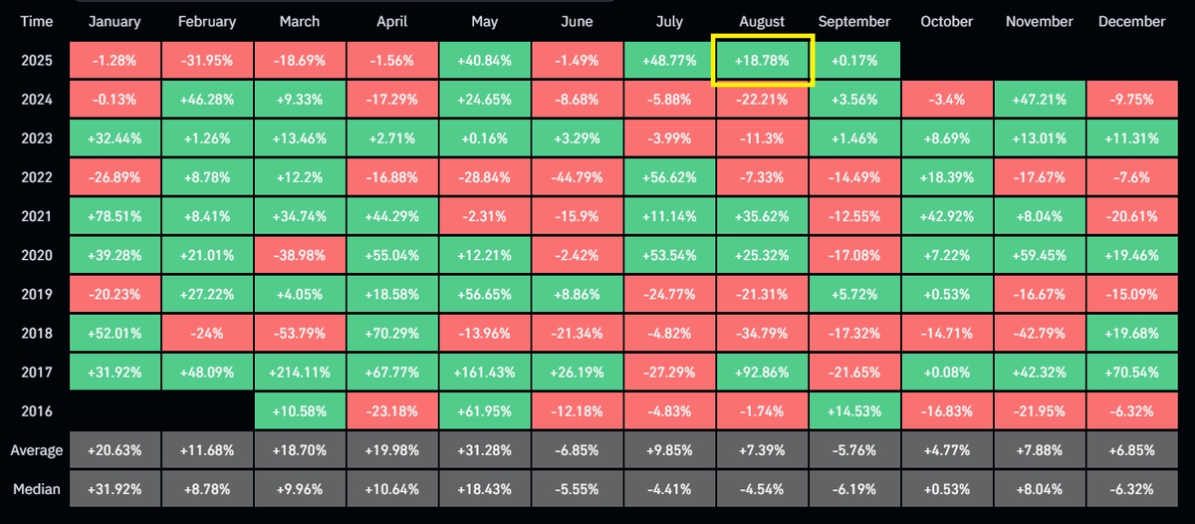
Task: Select the -53.79% March 2018 cell
Action: (300, 333)
